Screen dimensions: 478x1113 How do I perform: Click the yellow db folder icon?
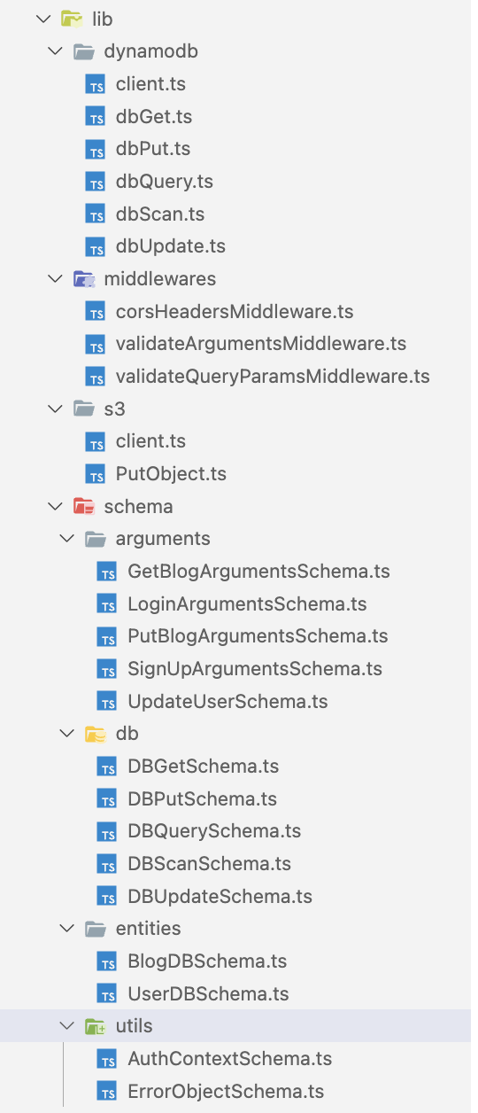96,734
